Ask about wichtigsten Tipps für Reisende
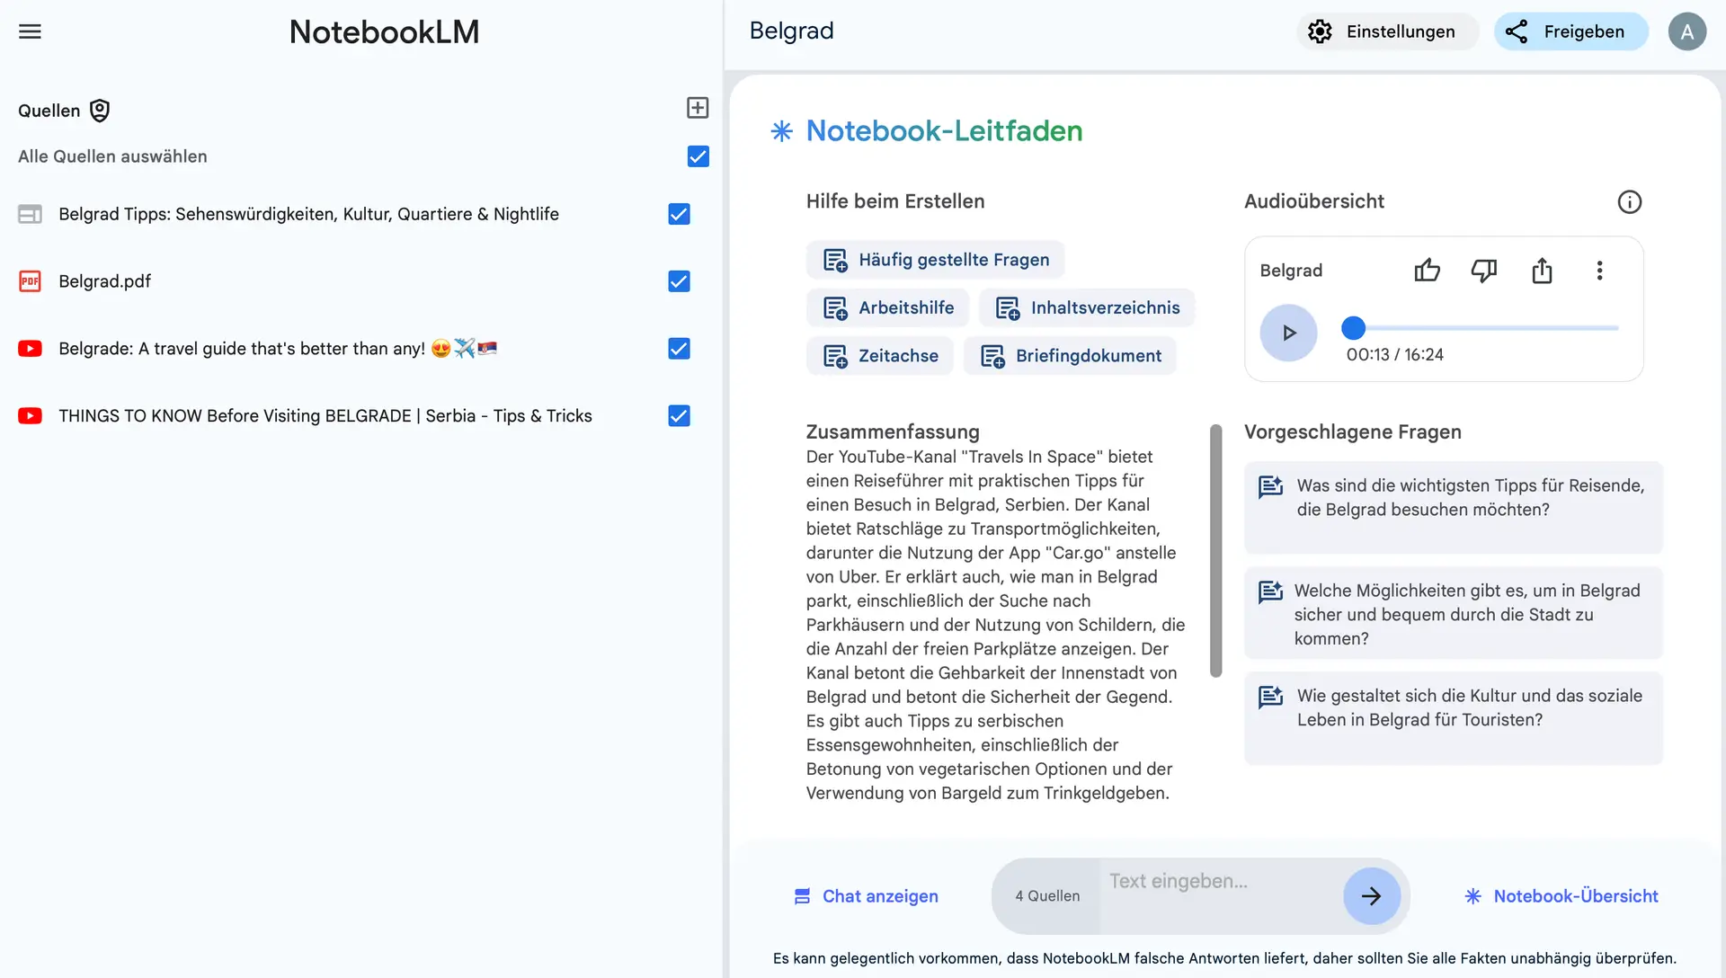The height and width of the screenshot is (978, 1726). (x=1453, y=507)
